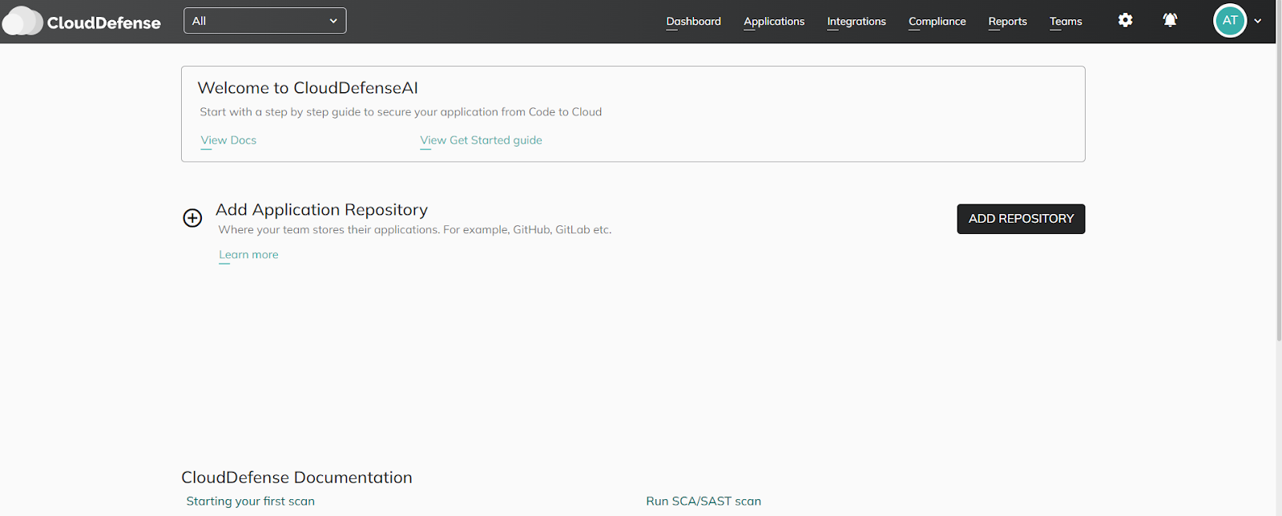Click the Welcome to CloudDefenseAI heading
Image resolution: width=1282 pixels, height=516 pixels.
pos(308,88)
